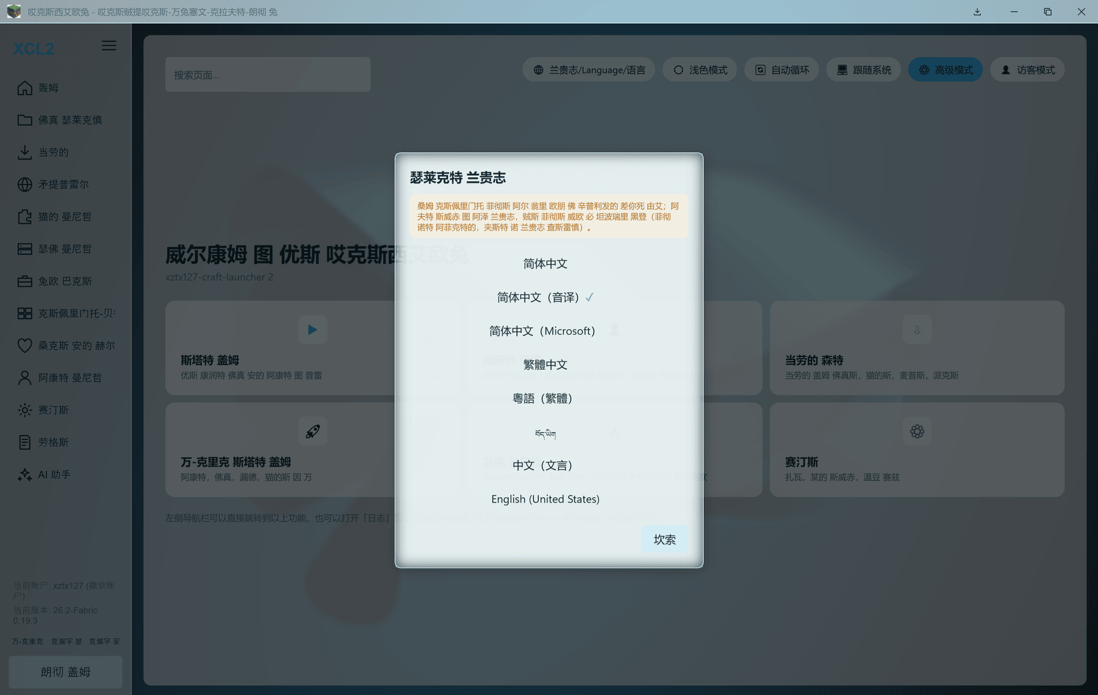
Task: Select 中文（文言）language option
Action: click(545, 466)
